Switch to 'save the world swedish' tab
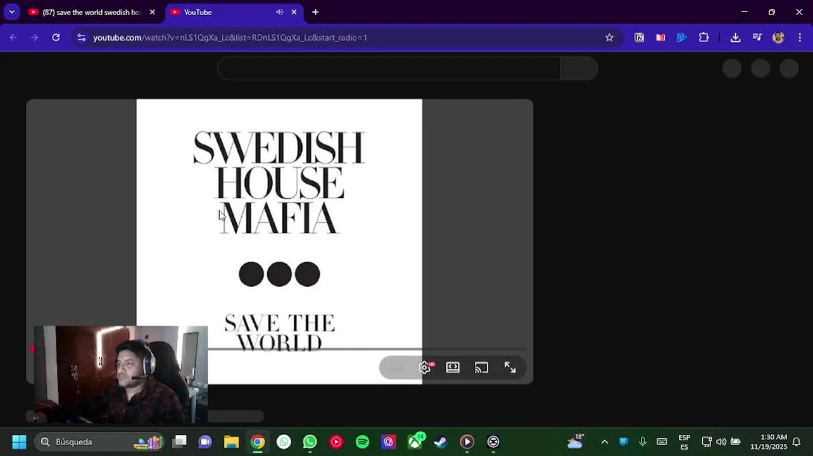 point(91,12)
